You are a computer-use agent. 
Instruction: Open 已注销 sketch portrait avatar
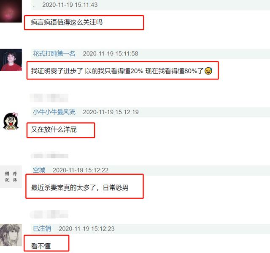pos(11,235)
